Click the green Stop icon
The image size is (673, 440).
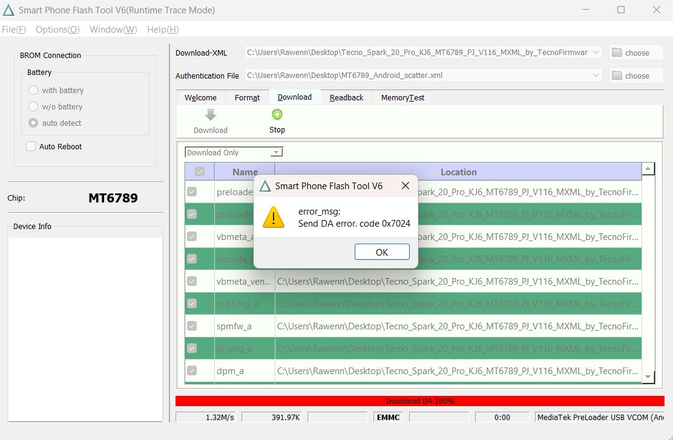tap(277, 114)
